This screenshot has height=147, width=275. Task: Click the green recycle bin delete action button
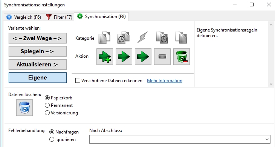(x=182, y=57)
